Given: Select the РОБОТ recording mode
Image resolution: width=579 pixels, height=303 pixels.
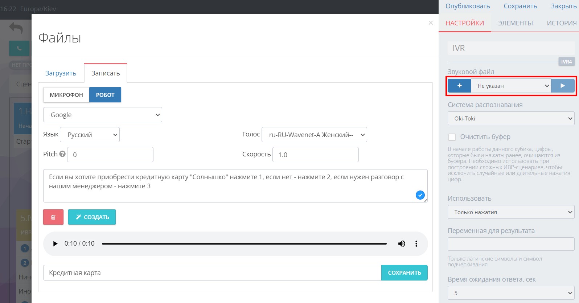Looking at the screenshot, I should point(105,95).
